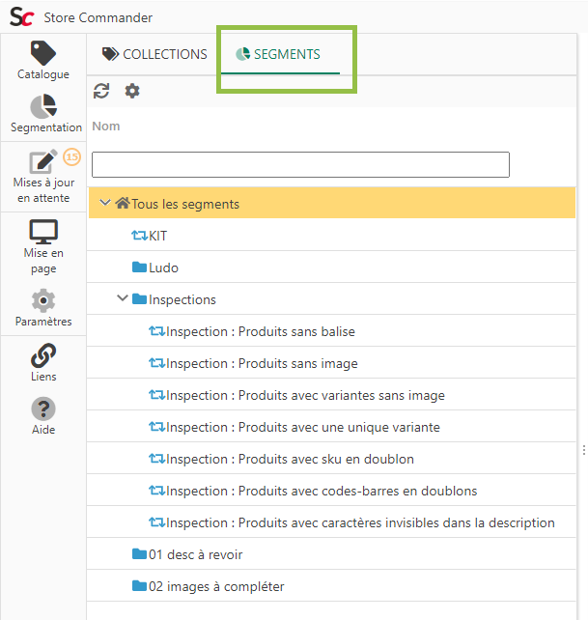Select the Ludo folder

[163, 268]
